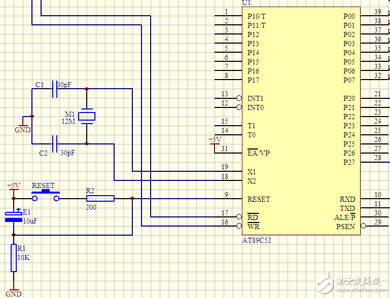This screenshot has height=298, width=390.
Task: Click the R2 200 ohm resistor
Action: [99, 199]
